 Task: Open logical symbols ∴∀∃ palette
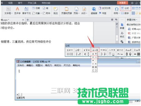click(112, 50)
